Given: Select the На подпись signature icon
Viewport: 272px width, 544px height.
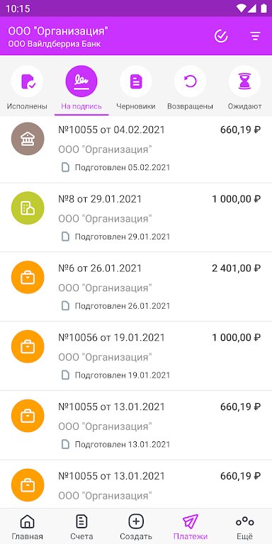Looking at the screenshot, I should pyautogui.click(x=81, y=81).
